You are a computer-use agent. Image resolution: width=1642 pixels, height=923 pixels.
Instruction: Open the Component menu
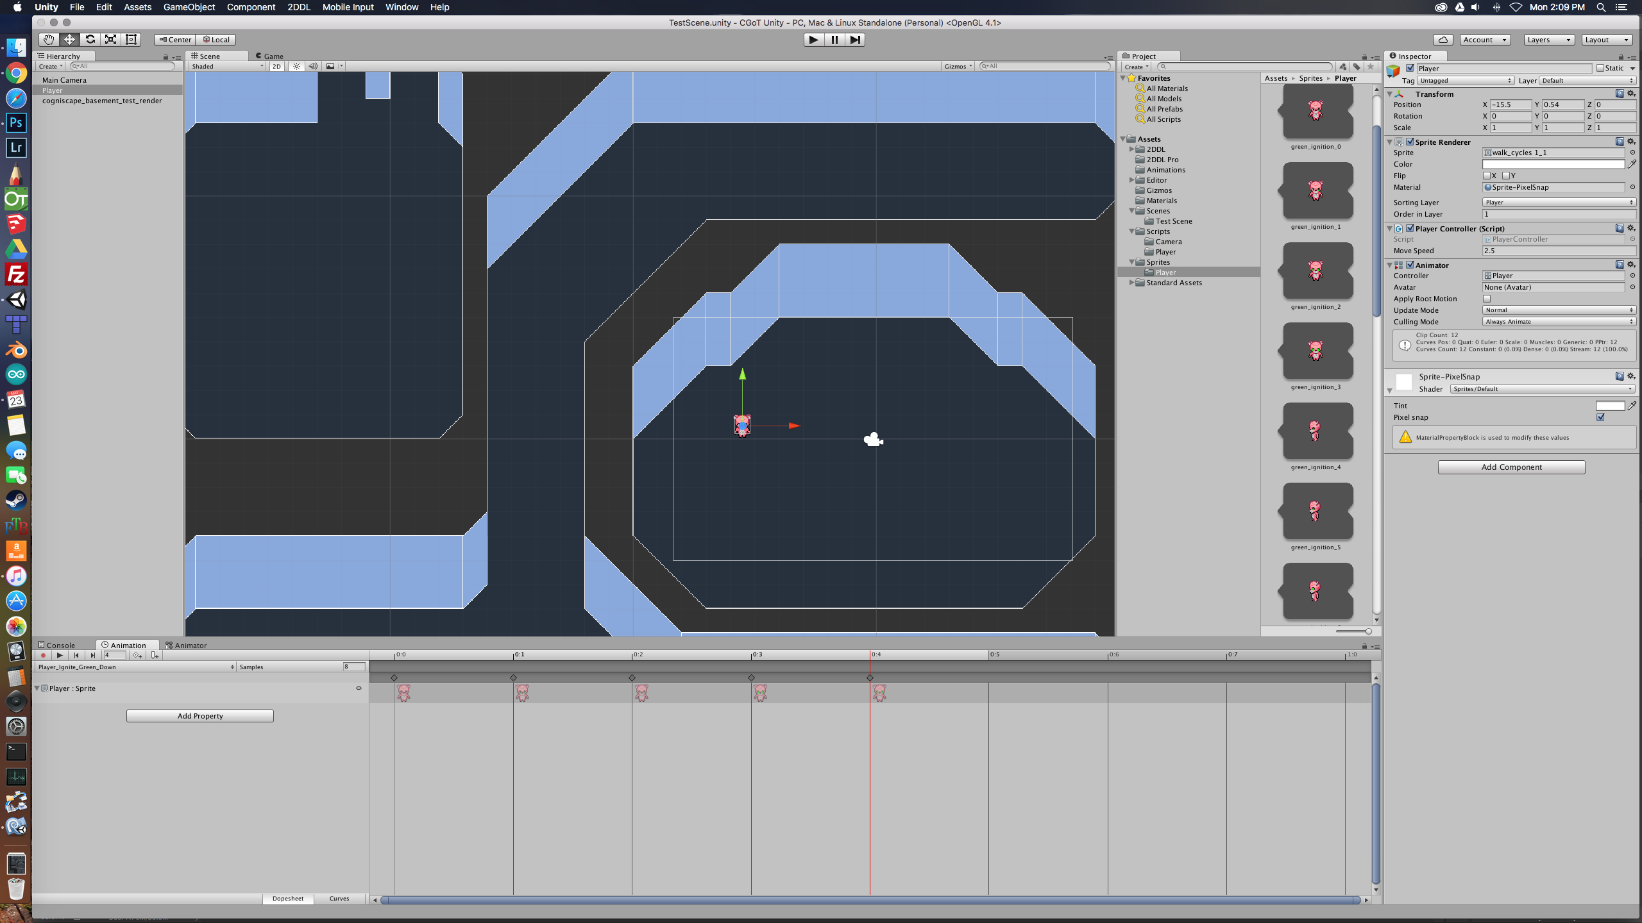tap(251, 7)
